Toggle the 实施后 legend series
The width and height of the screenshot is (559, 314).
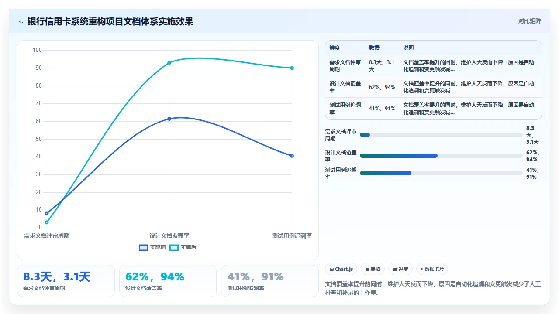[x=183, y=247]
